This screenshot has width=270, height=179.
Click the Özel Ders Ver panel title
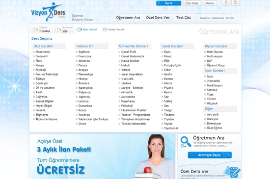click(194, 172)
